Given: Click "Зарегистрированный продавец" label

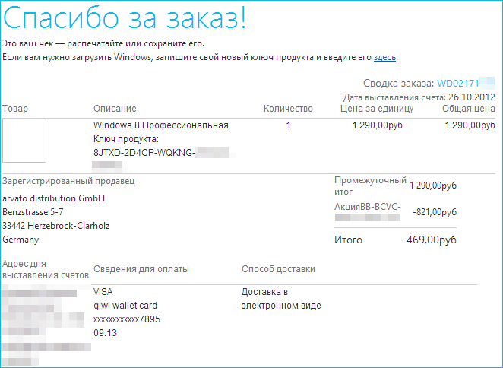Looking at the screenshot, I should (x=68, y=181).
